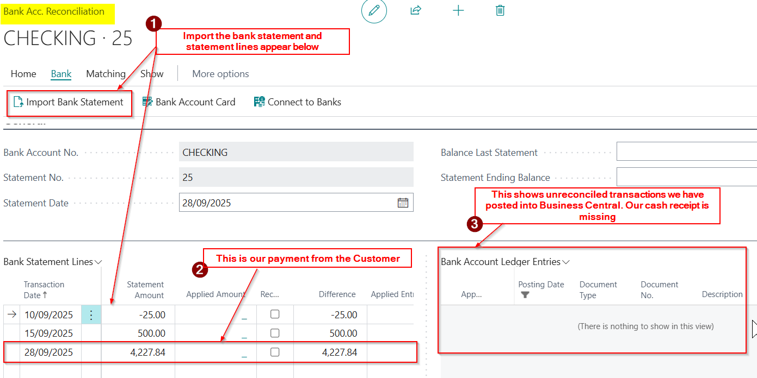Click the Posting Date filter funnel icon
This screenshot has height=378, width=757.
point(525,295)
